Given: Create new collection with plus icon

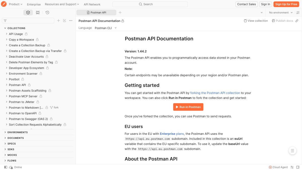Looking at the screenshot, I should tap(58, 21).
